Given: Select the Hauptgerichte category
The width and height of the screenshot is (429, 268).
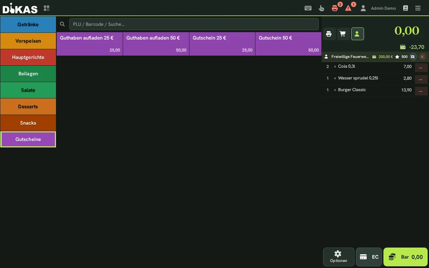Looking at the screenshot, I should click(28, 57).
